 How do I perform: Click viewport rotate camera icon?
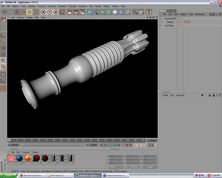point(153,17)
